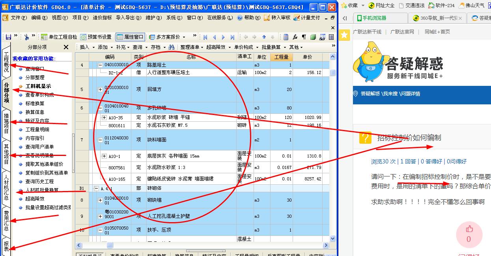Click 转入审核 in menu bar
The width and height of the screenshot is (491, 256).
point(277,18)
